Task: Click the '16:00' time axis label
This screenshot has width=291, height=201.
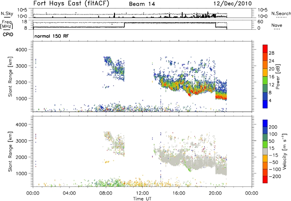Action: point(179,193)
